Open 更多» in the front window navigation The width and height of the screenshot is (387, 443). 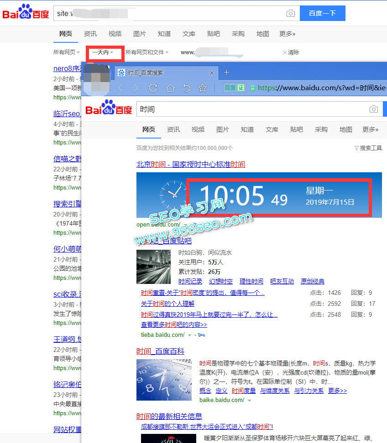point(371,130)
